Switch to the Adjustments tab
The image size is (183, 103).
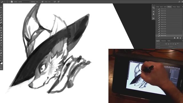pyautogui.click(x=178, y=7)
